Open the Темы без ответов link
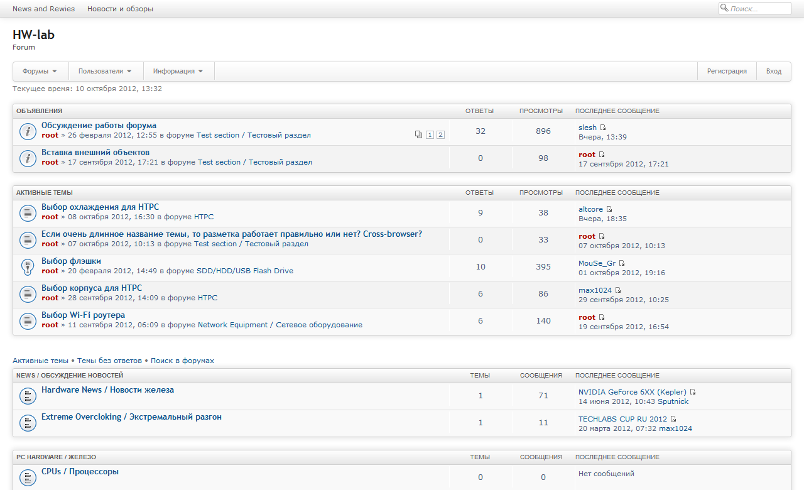Image resolution: width=804 pixels, height=490 pixels. pos(109,361)
